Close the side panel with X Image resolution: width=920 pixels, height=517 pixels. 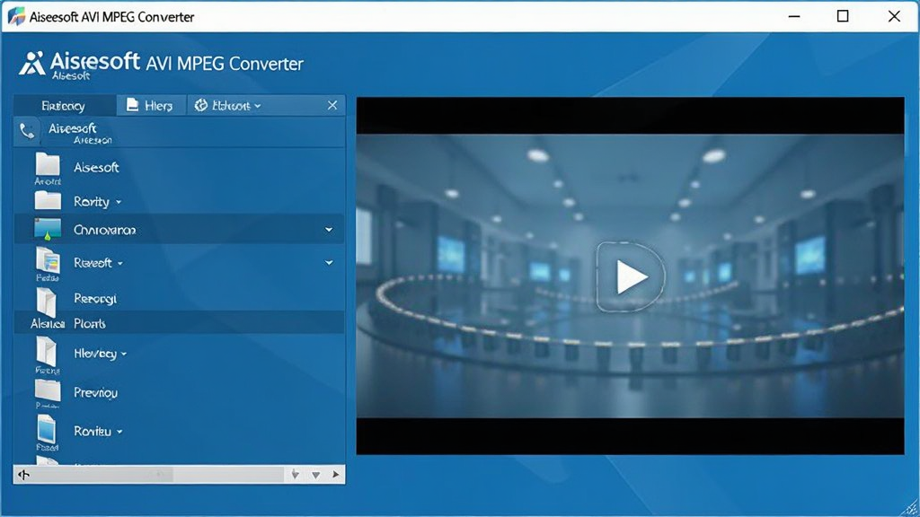pos(332,105)
